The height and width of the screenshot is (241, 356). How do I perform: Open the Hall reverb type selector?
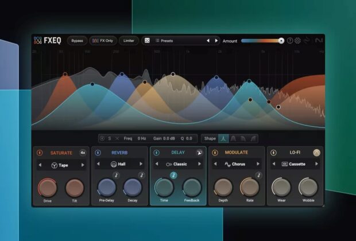pos(118,164)
